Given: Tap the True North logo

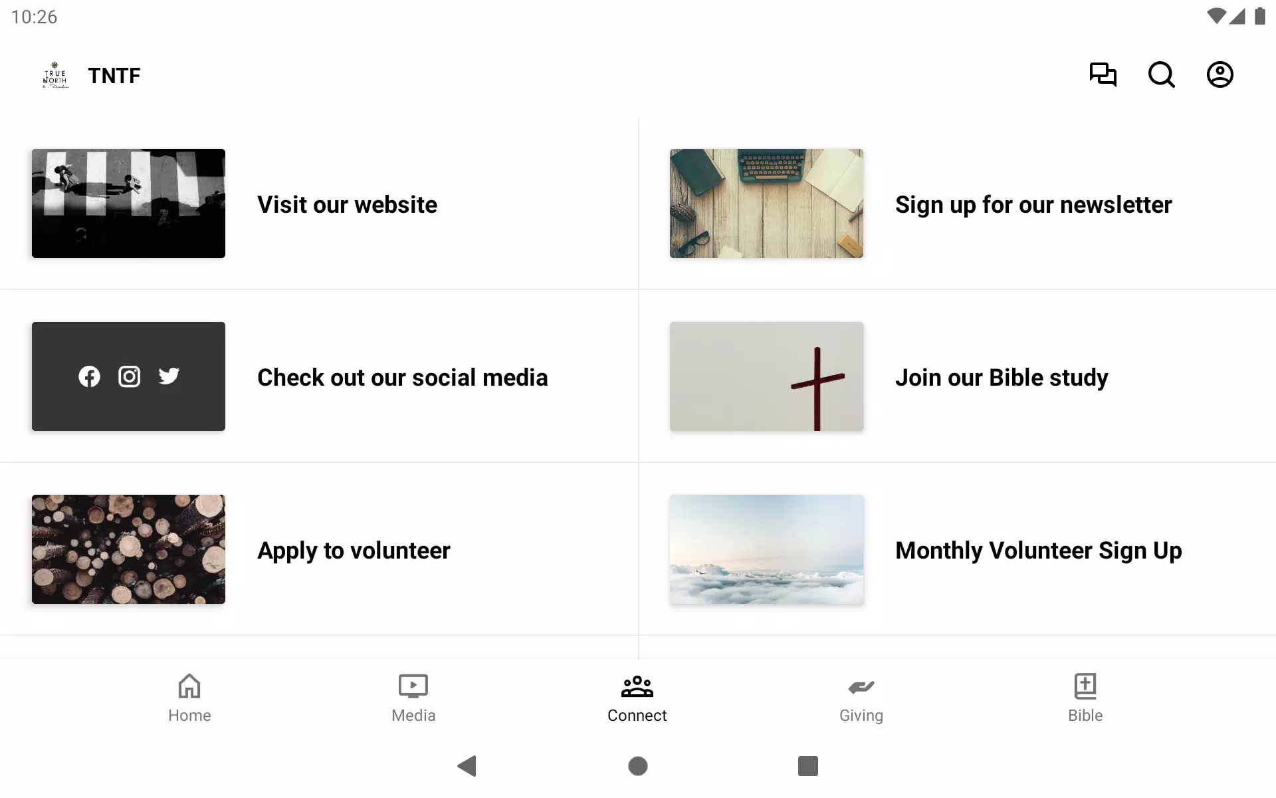Looking at the screenshot, I should tap(55, 75).
